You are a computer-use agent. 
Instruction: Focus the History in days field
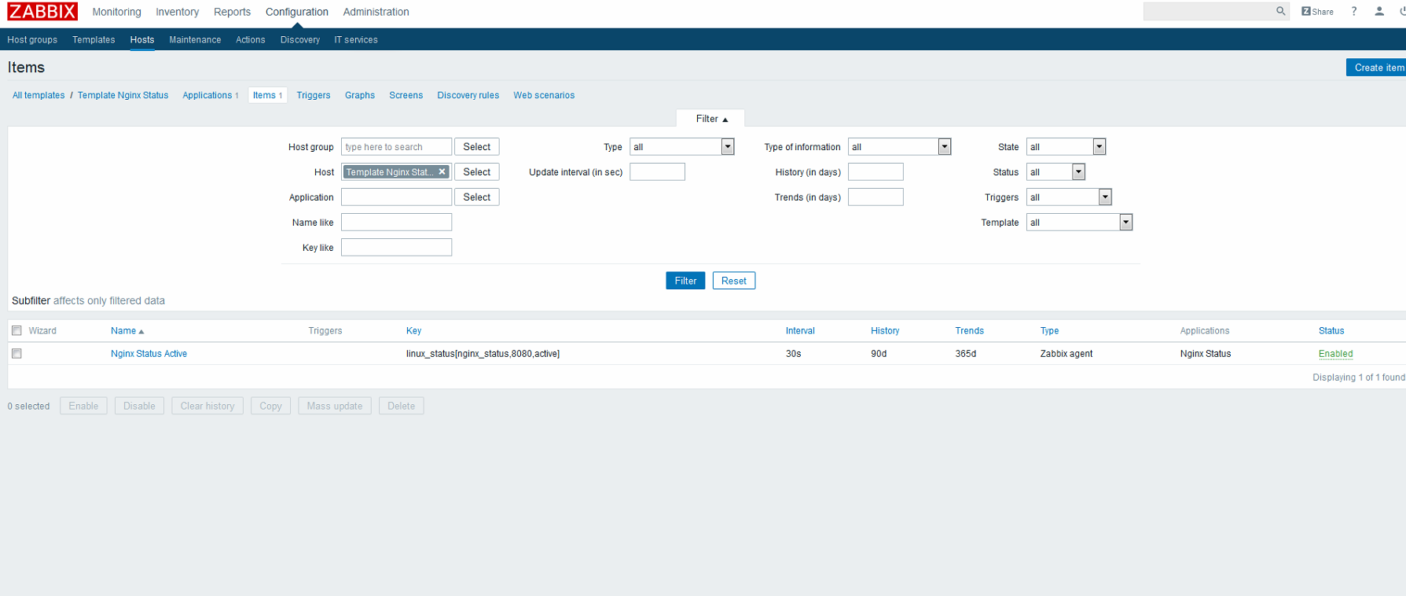(x=876, y=172)
